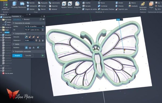Viewport: 162px width, 103px height.
Task: Select the Rosca thread tool
Action: 101,3
